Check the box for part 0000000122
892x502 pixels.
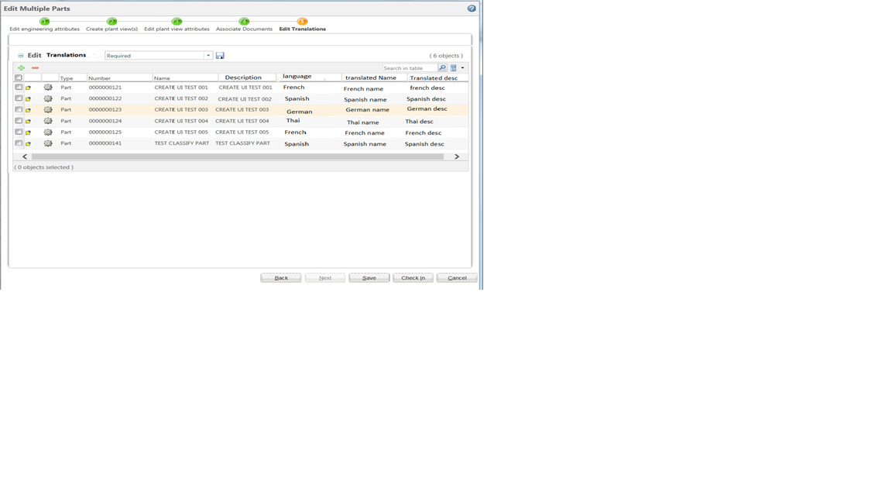click(x=19, y=98)
